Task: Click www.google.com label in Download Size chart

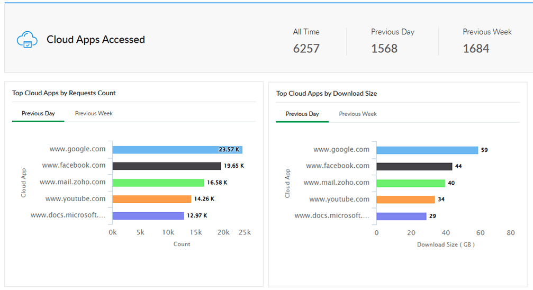Action: [x=341, y=150]
